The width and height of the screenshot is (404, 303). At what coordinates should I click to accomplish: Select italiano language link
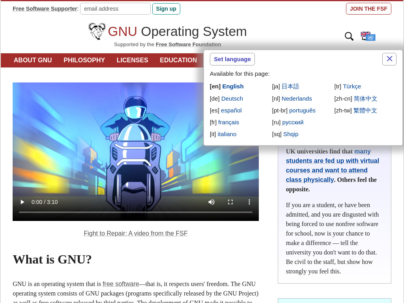[227, 134]
